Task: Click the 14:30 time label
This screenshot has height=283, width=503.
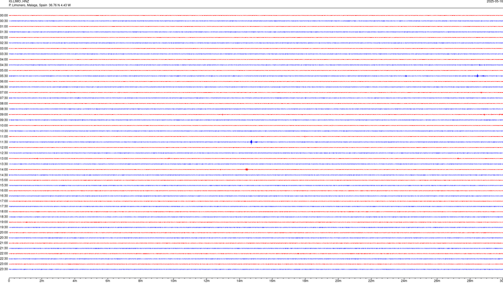Action: (x=4, y=175)
